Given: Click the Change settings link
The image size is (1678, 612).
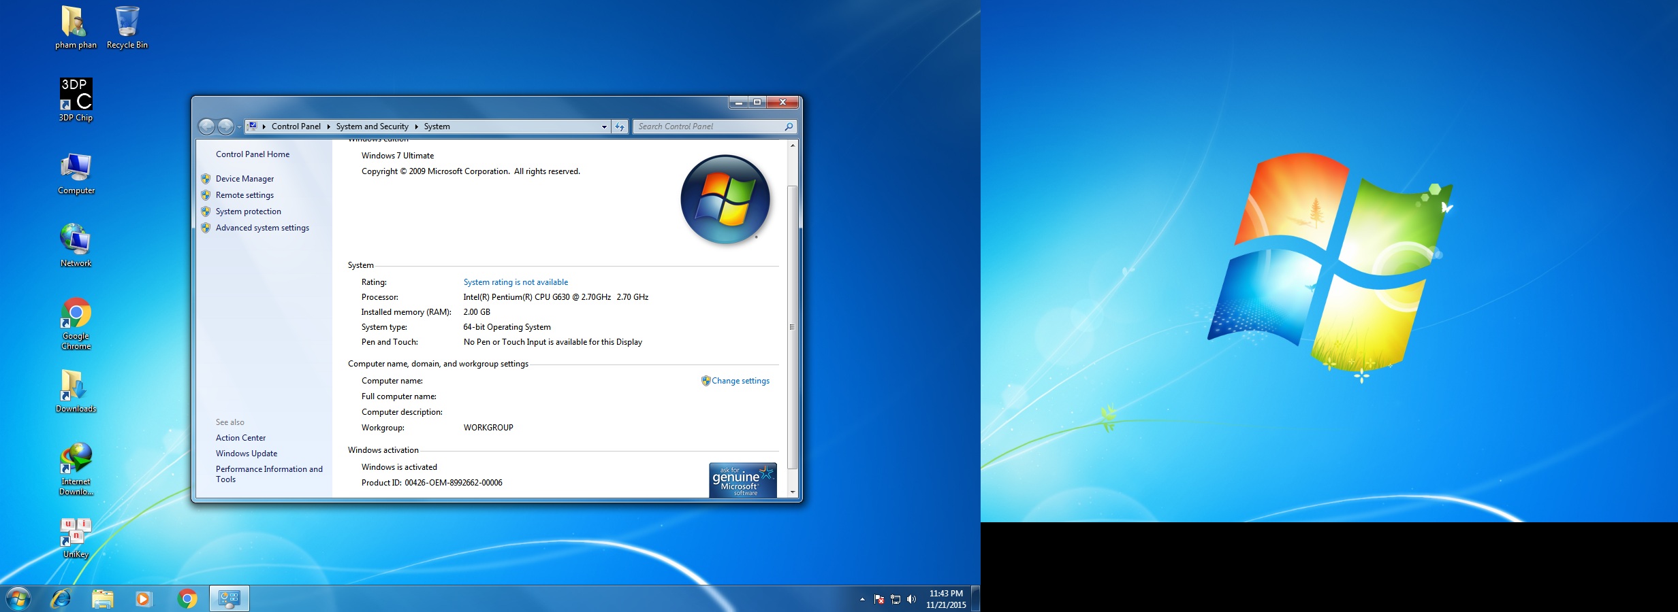Looking at the screenshot, I should (740, 381).
